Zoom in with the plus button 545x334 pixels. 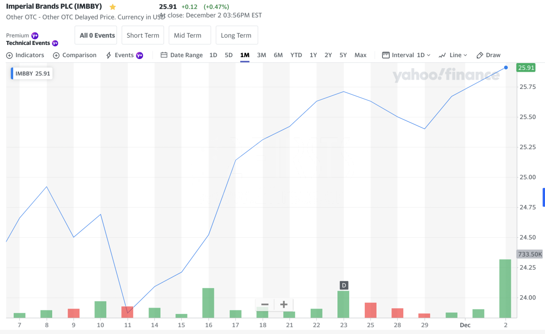(x=284, y=304)
